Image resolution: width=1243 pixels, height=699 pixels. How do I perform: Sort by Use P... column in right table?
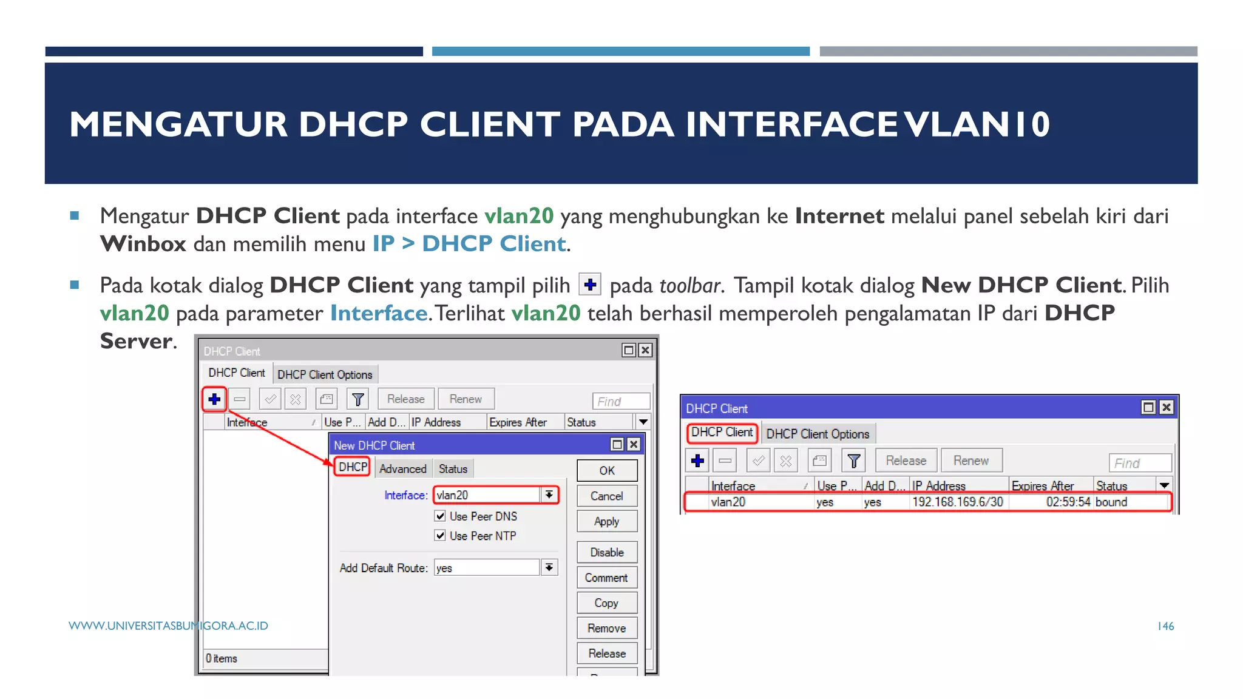[x=838, y=486]
